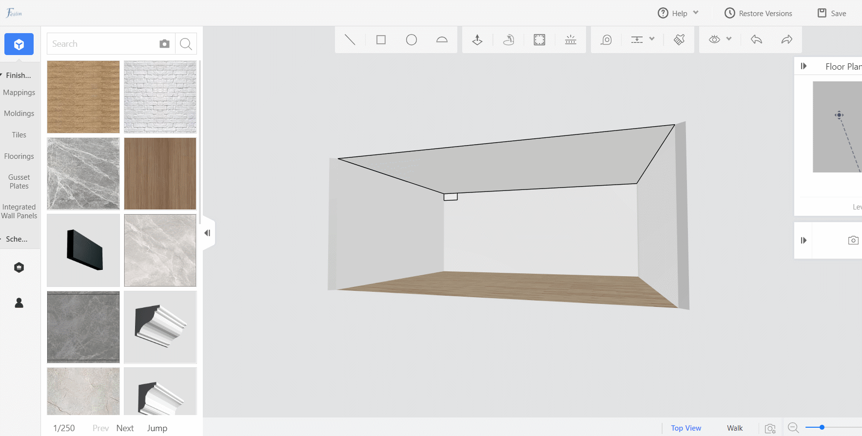Click the redo arrow
The height and width of the screenshot is (436, 862).
(x=786, y=39)
